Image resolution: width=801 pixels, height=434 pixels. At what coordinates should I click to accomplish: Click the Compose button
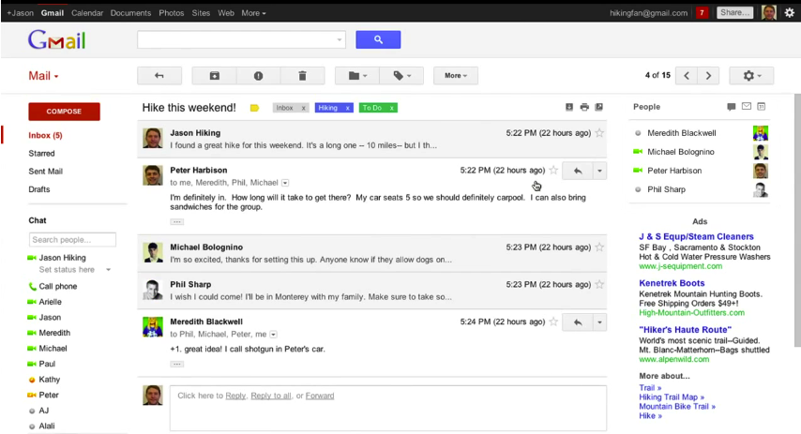click(x=64, y=112)
